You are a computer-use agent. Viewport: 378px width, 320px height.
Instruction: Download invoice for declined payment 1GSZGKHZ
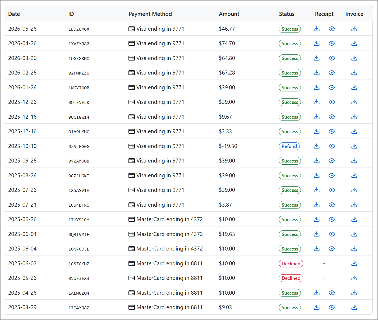[354, 263]
